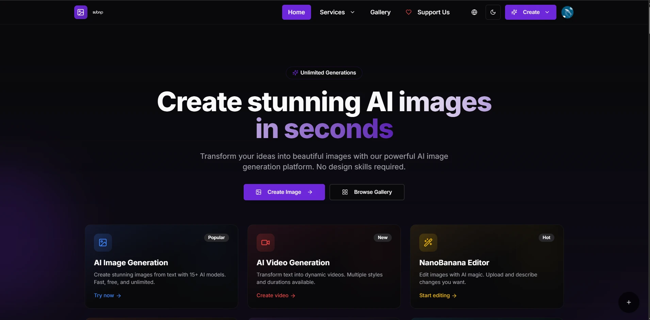The width and height of the screenshot is (650, 320).
Task: Click the heart icon beside Support Us
Action: pos(408,12)
